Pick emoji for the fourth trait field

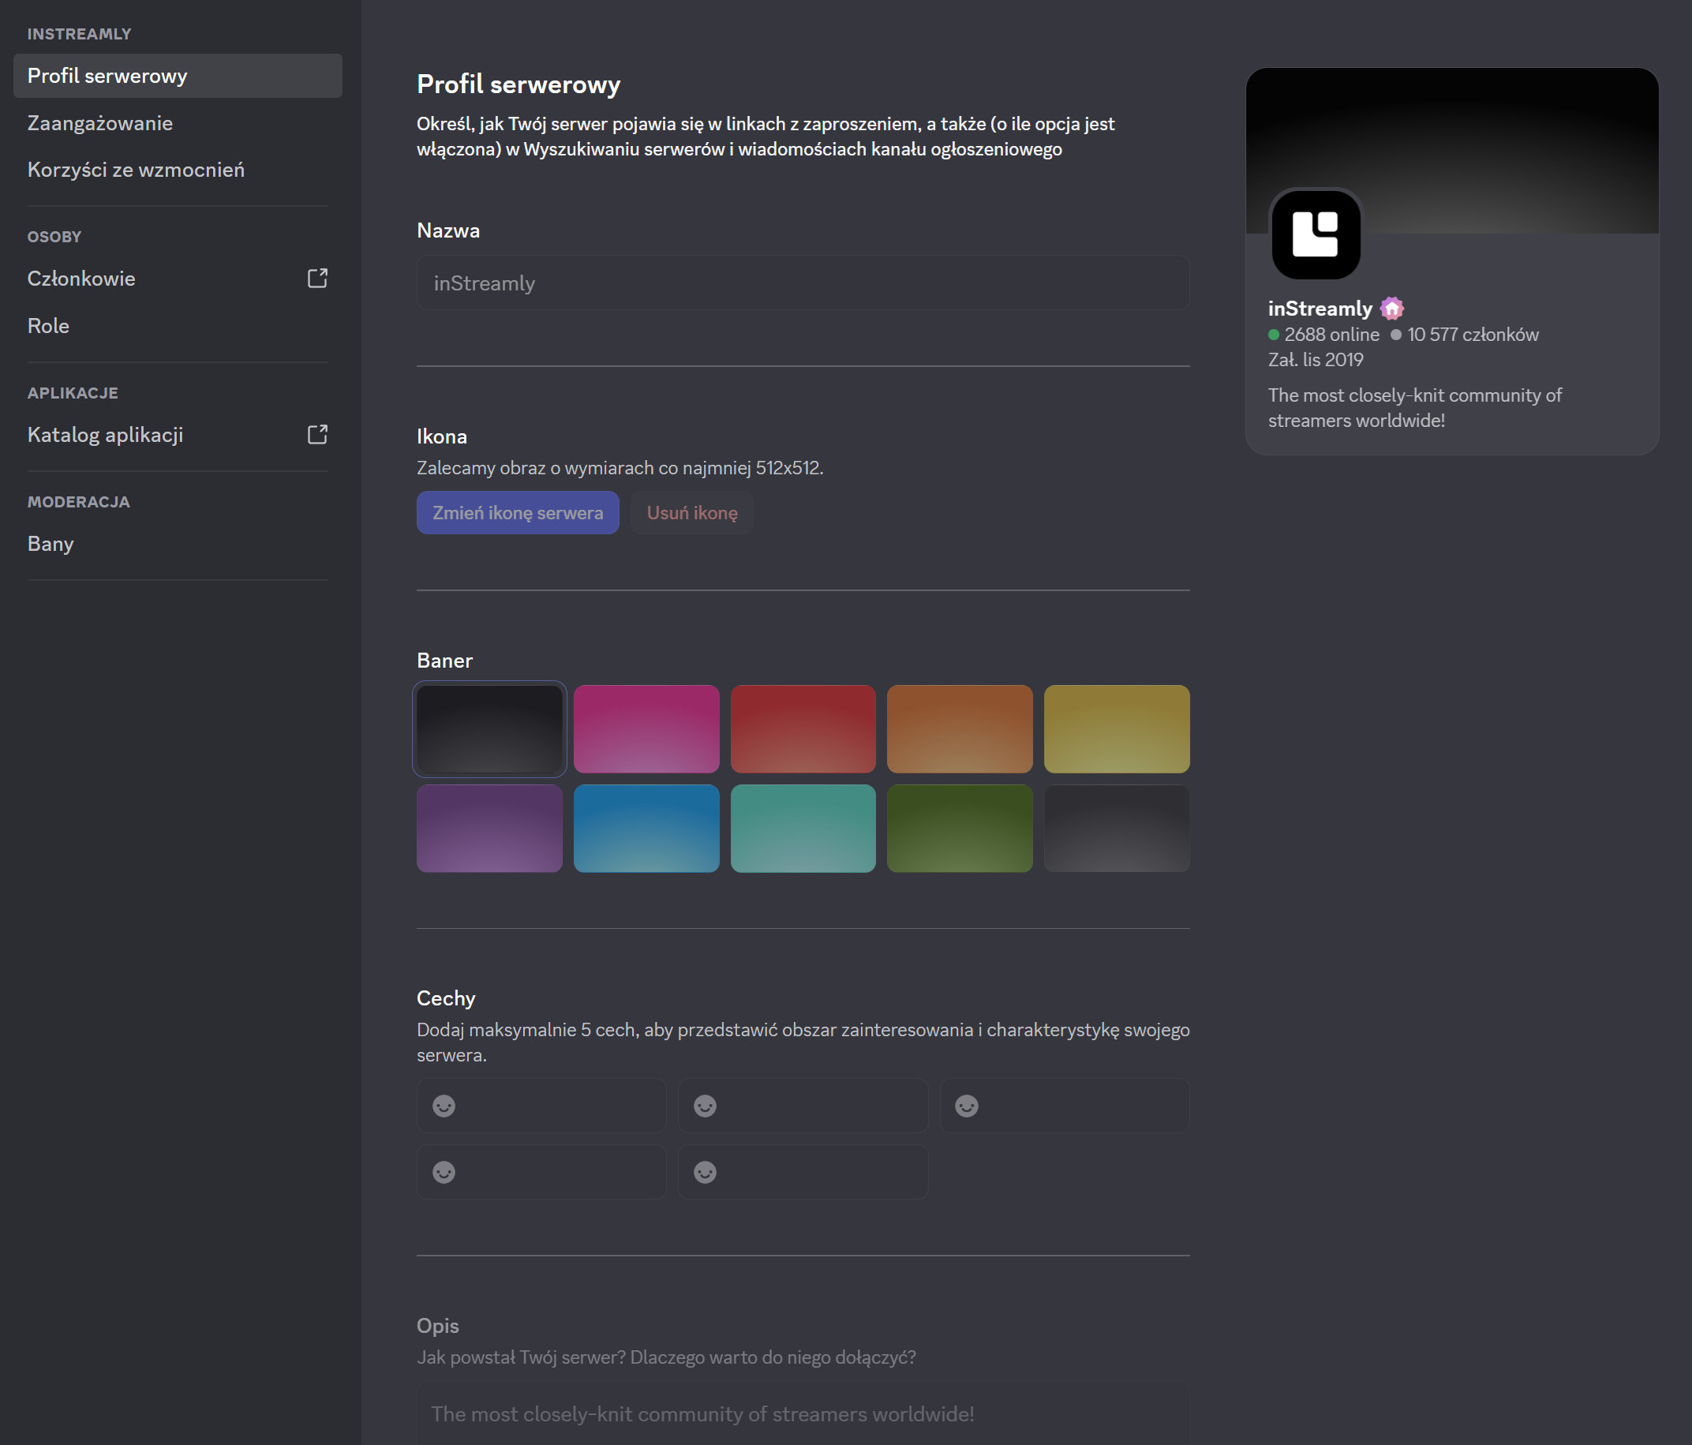[x=444, y=1171]
